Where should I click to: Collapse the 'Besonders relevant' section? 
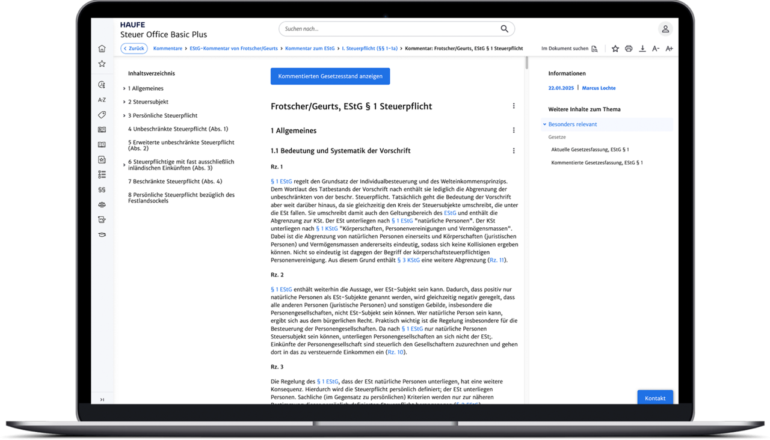tap(544, 124)
